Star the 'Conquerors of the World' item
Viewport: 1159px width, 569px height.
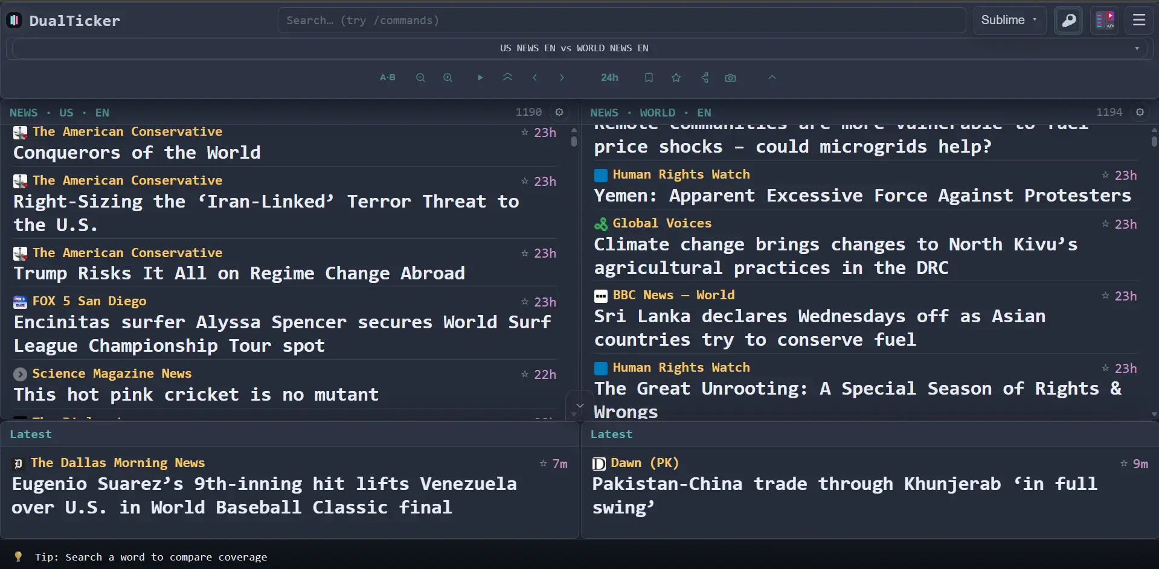[524, 132]
